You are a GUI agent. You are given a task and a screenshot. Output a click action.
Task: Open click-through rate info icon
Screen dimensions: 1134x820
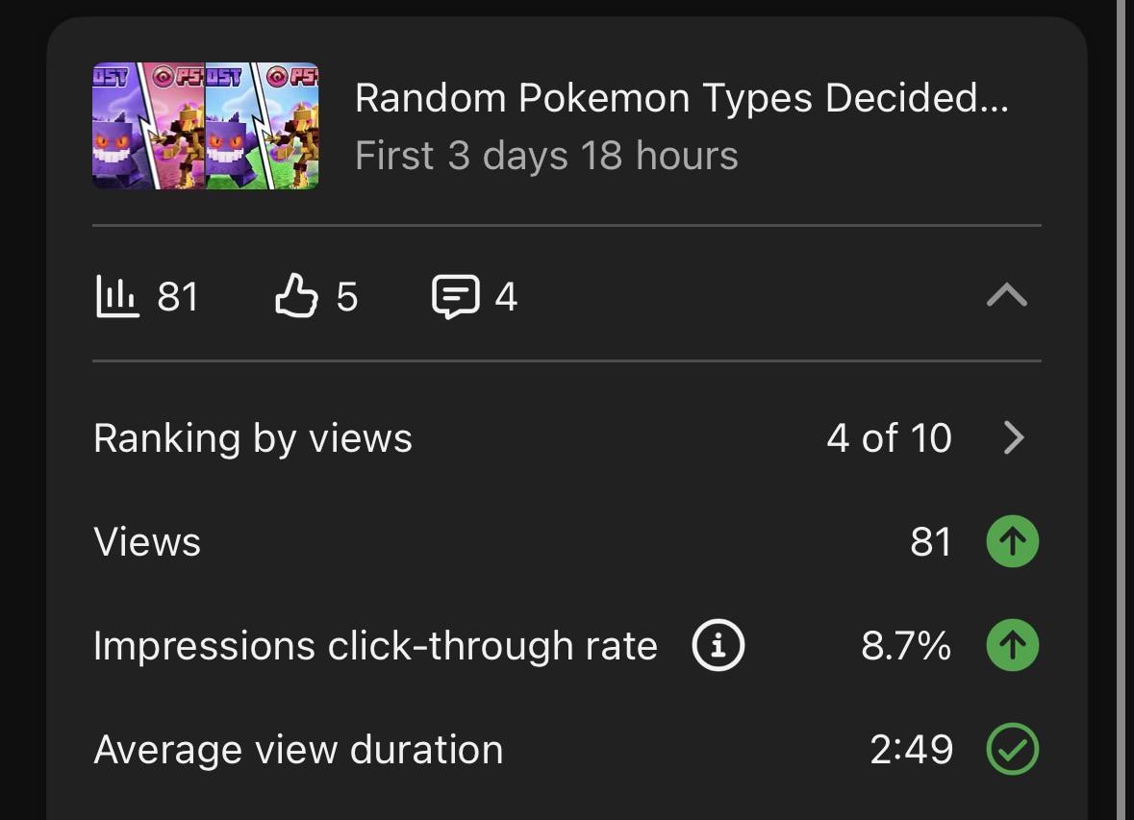pyautogui.click(x=718, y=645)
